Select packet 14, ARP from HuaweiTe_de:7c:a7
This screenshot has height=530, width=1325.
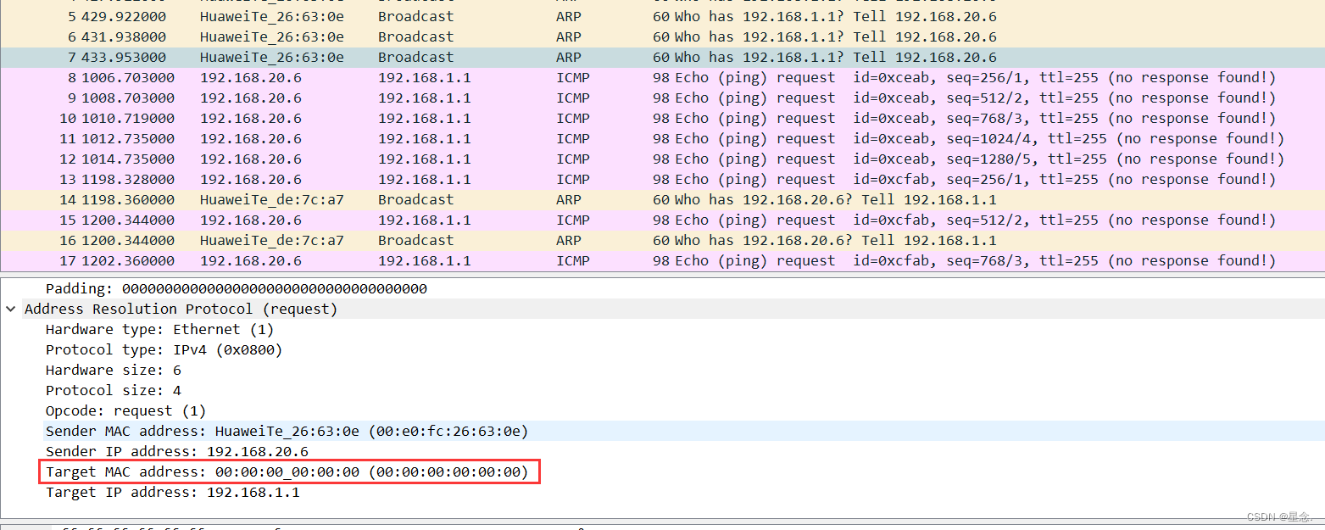339,199
